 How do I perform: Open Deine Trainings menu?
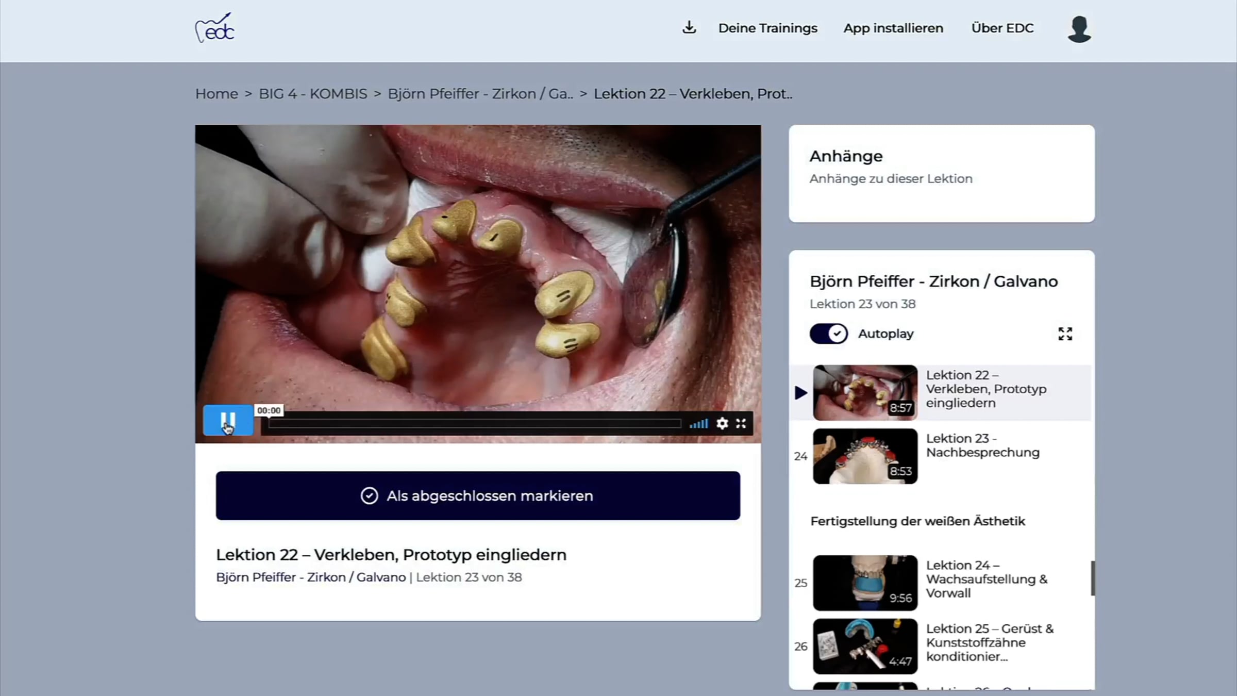coord(767,28)
